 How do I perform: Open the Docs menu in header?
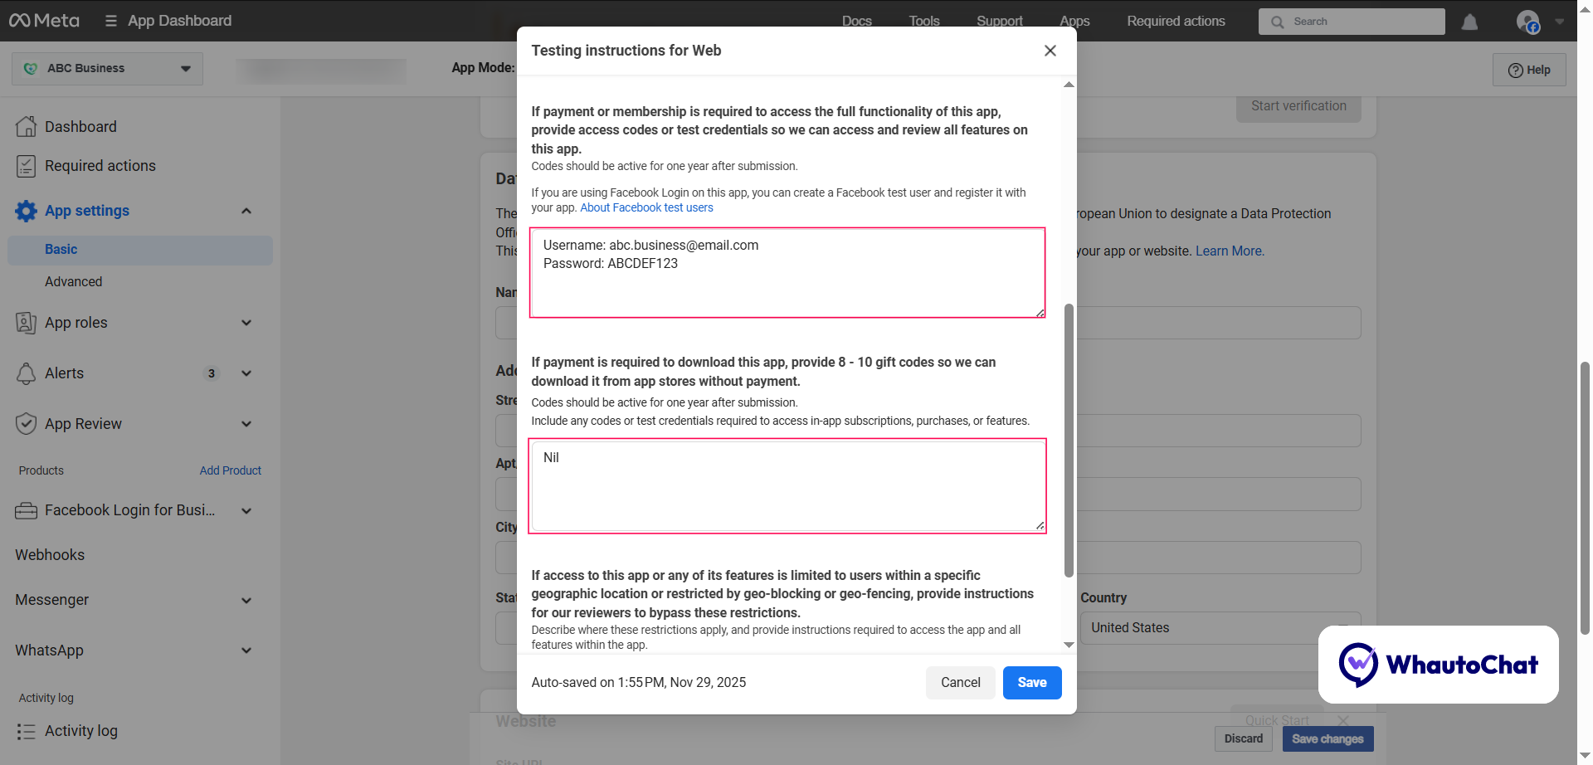pos(856,21)
